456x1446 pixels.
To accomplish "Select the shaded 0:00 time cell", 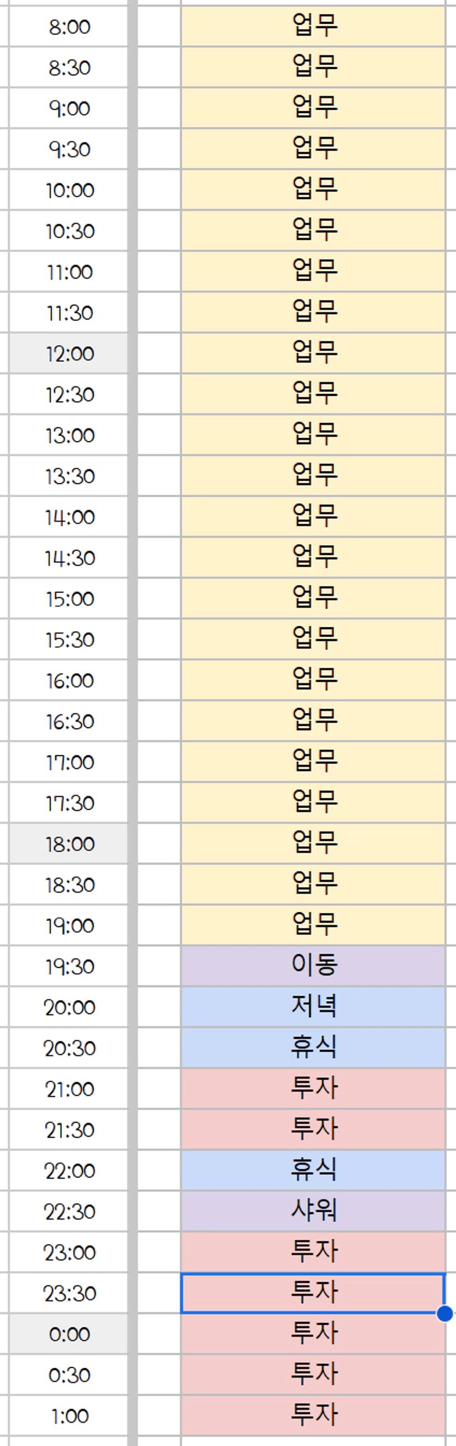I will click(x=68, y=1333).
